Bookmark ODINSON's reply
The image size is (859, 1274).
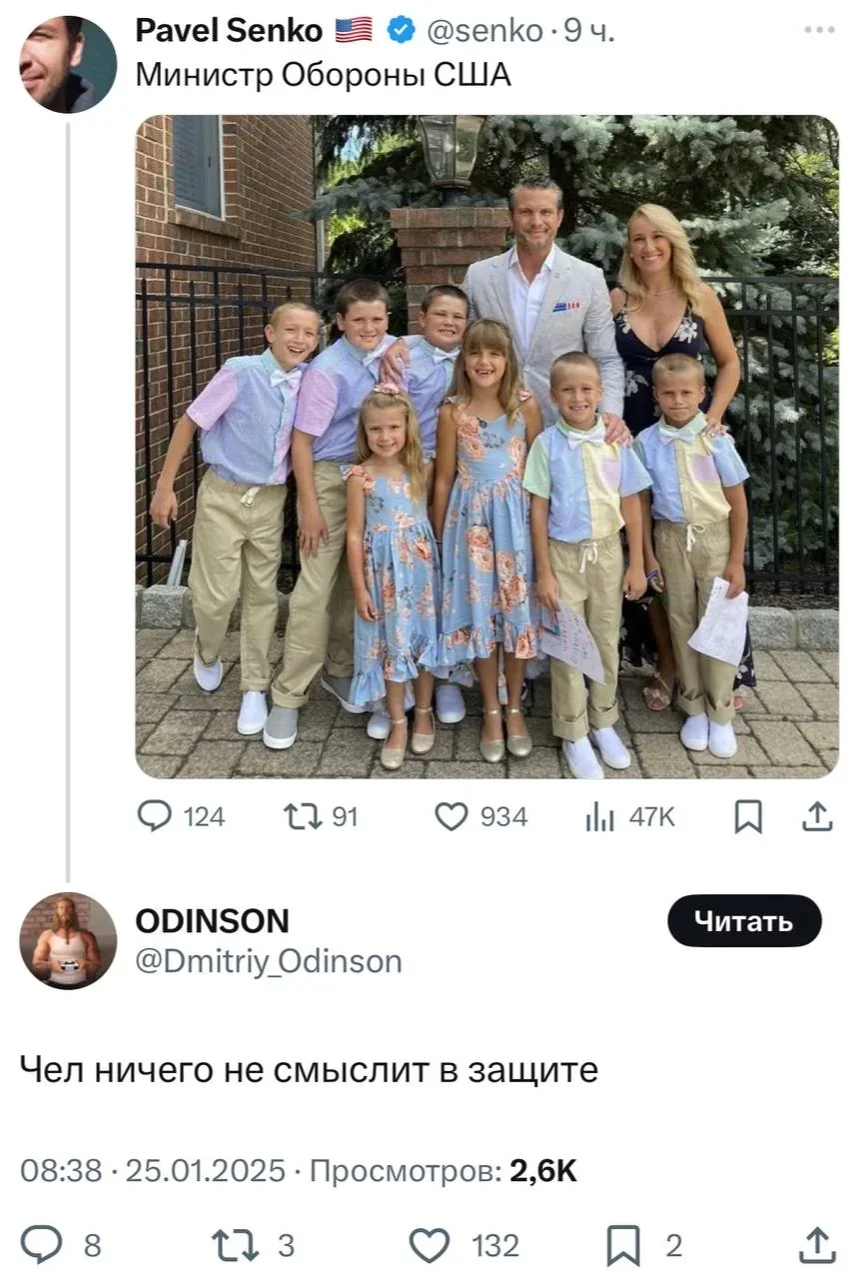(624, 1244)
